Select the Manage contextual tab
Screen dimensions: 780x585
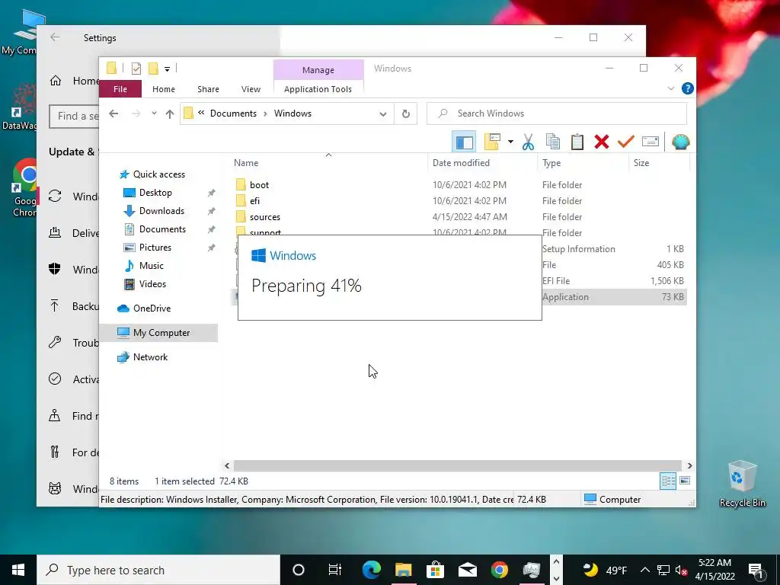(318, 70)
